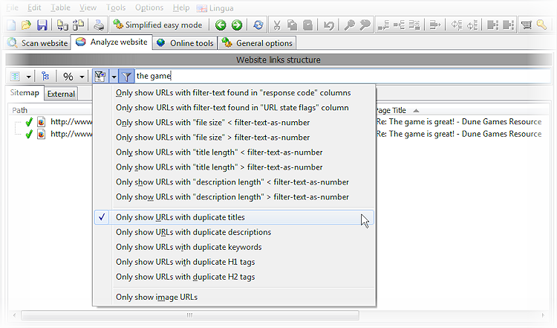This screenshot has height=328, width=557.
Task: Open the Edit menu
Action: [x=34, y=7]
